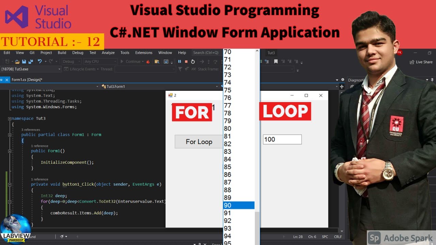Viewport: 436px width, 245px height.
Task: Select item 70 in the list
Action: pos(239,52)
